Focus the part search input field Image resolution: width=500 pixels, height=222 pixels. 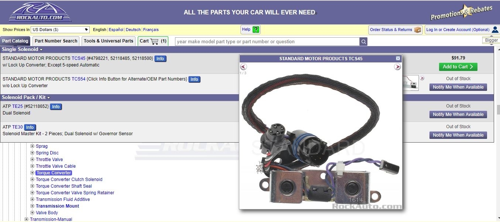click(267, 42)
